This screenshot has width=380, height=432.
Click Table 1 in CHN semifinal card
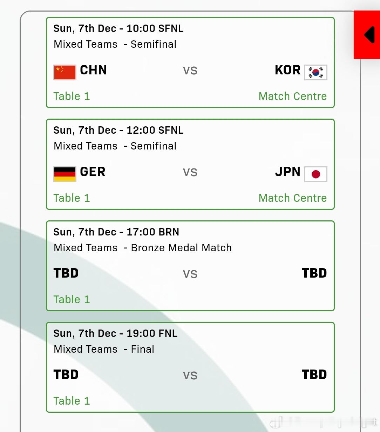click(72, 96)
